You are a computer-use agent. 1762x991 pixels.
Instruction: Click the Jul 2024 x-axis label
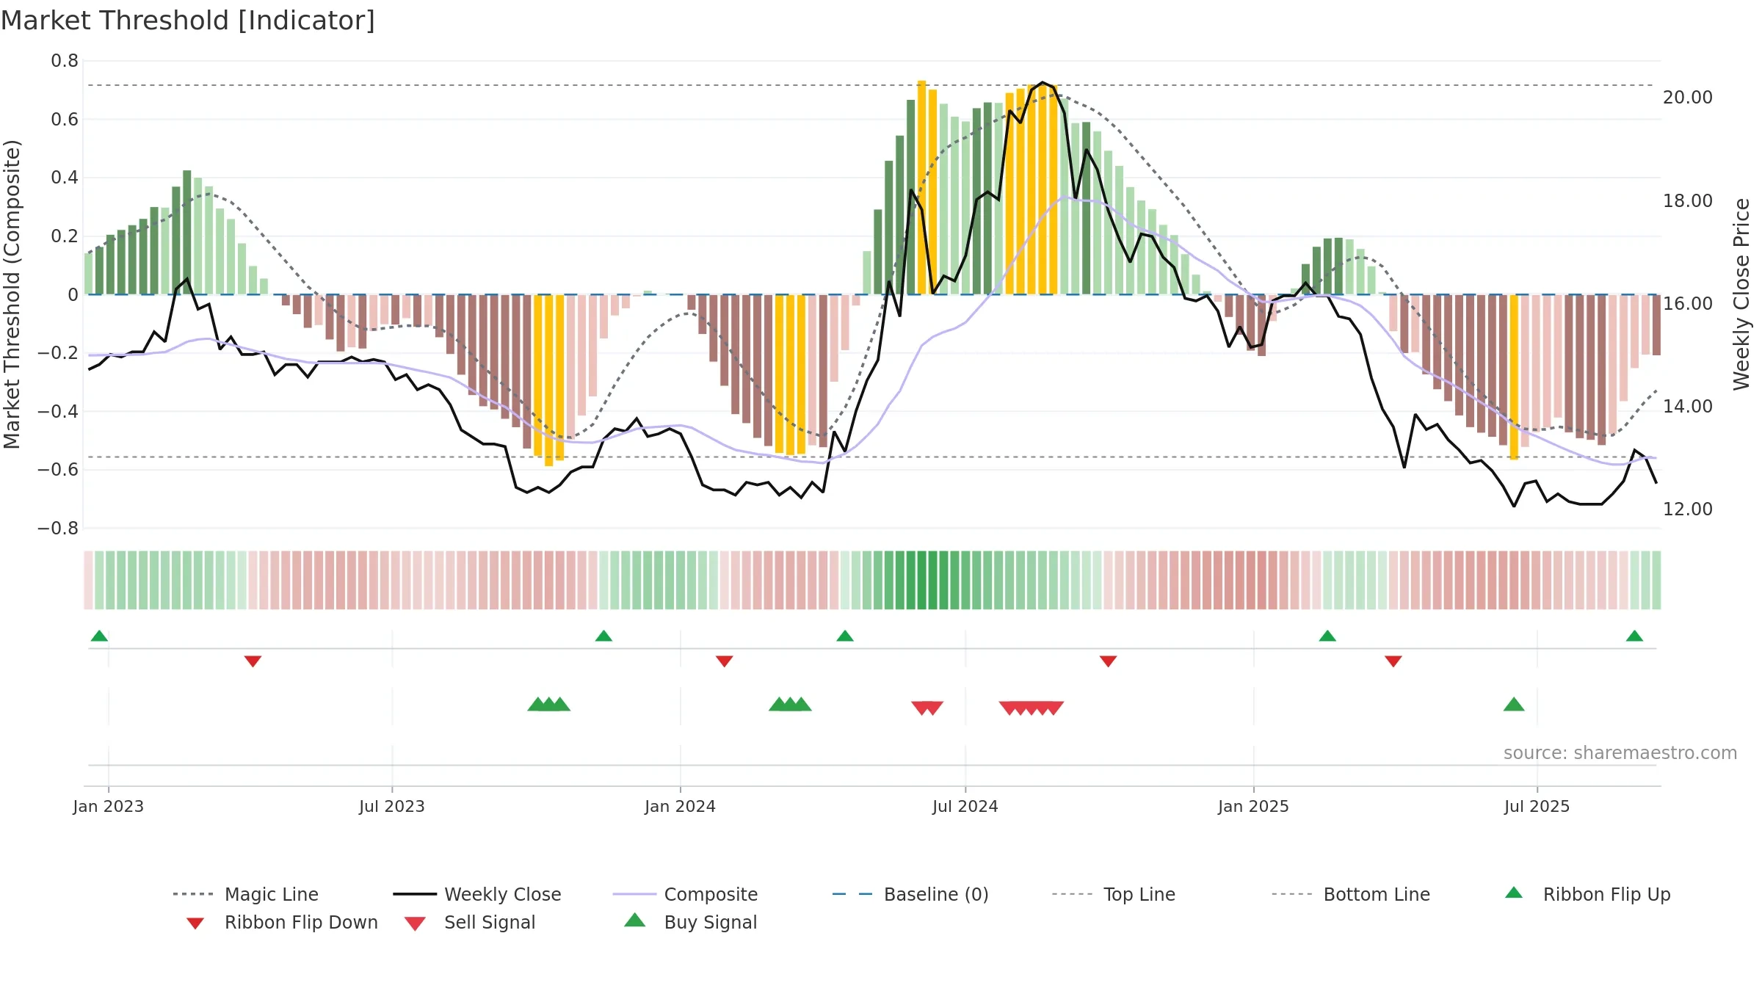[965, 806]
